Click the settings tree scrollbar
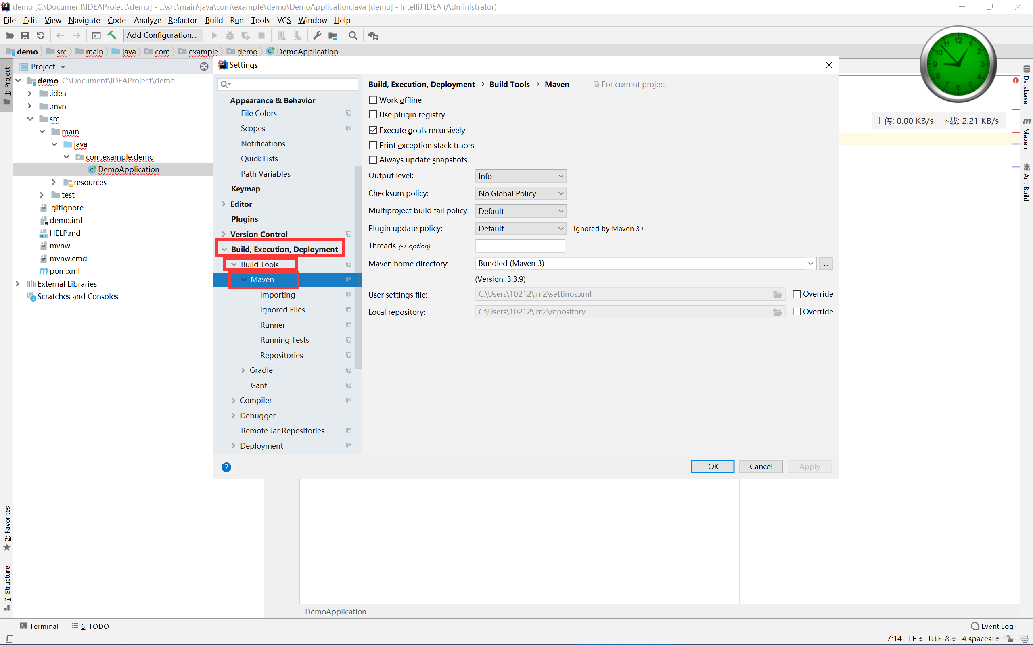The image size is (1033, 645). 358,266
